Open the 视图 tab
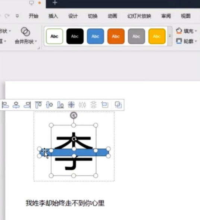Image resolution: width=200 pixels, height=220 pixels. pyautogui.click(x=186, y=16)
